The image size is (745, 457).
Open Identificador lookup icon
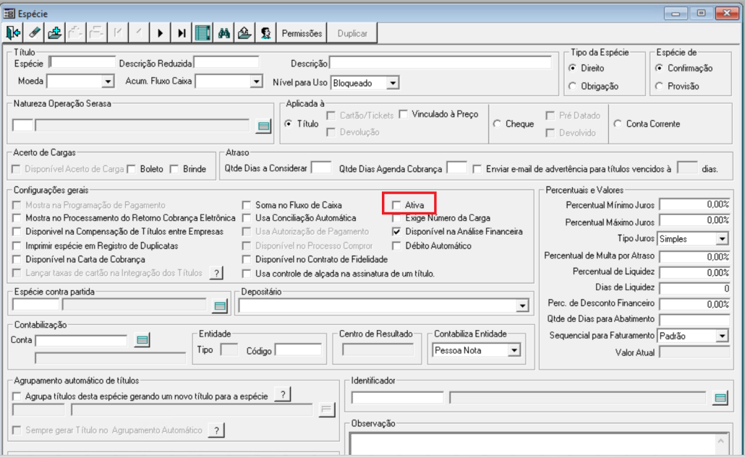click(720, 398)
